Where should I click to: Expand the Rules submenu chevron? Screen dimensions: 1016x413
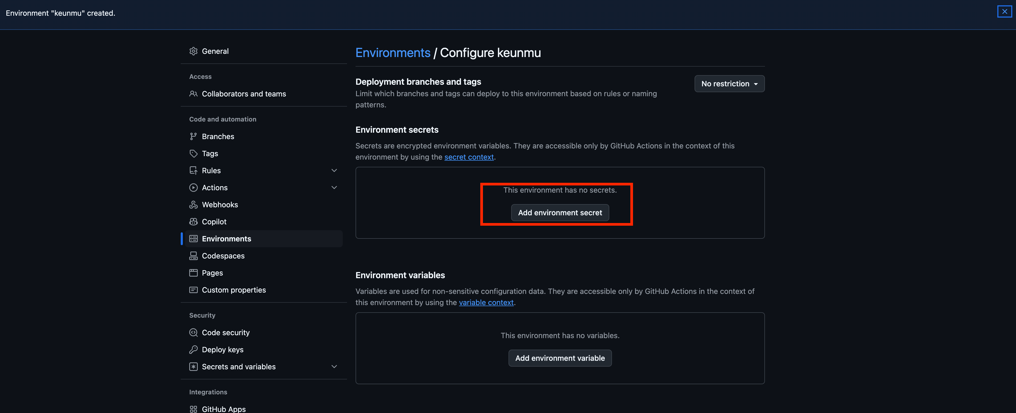point(334,171)
